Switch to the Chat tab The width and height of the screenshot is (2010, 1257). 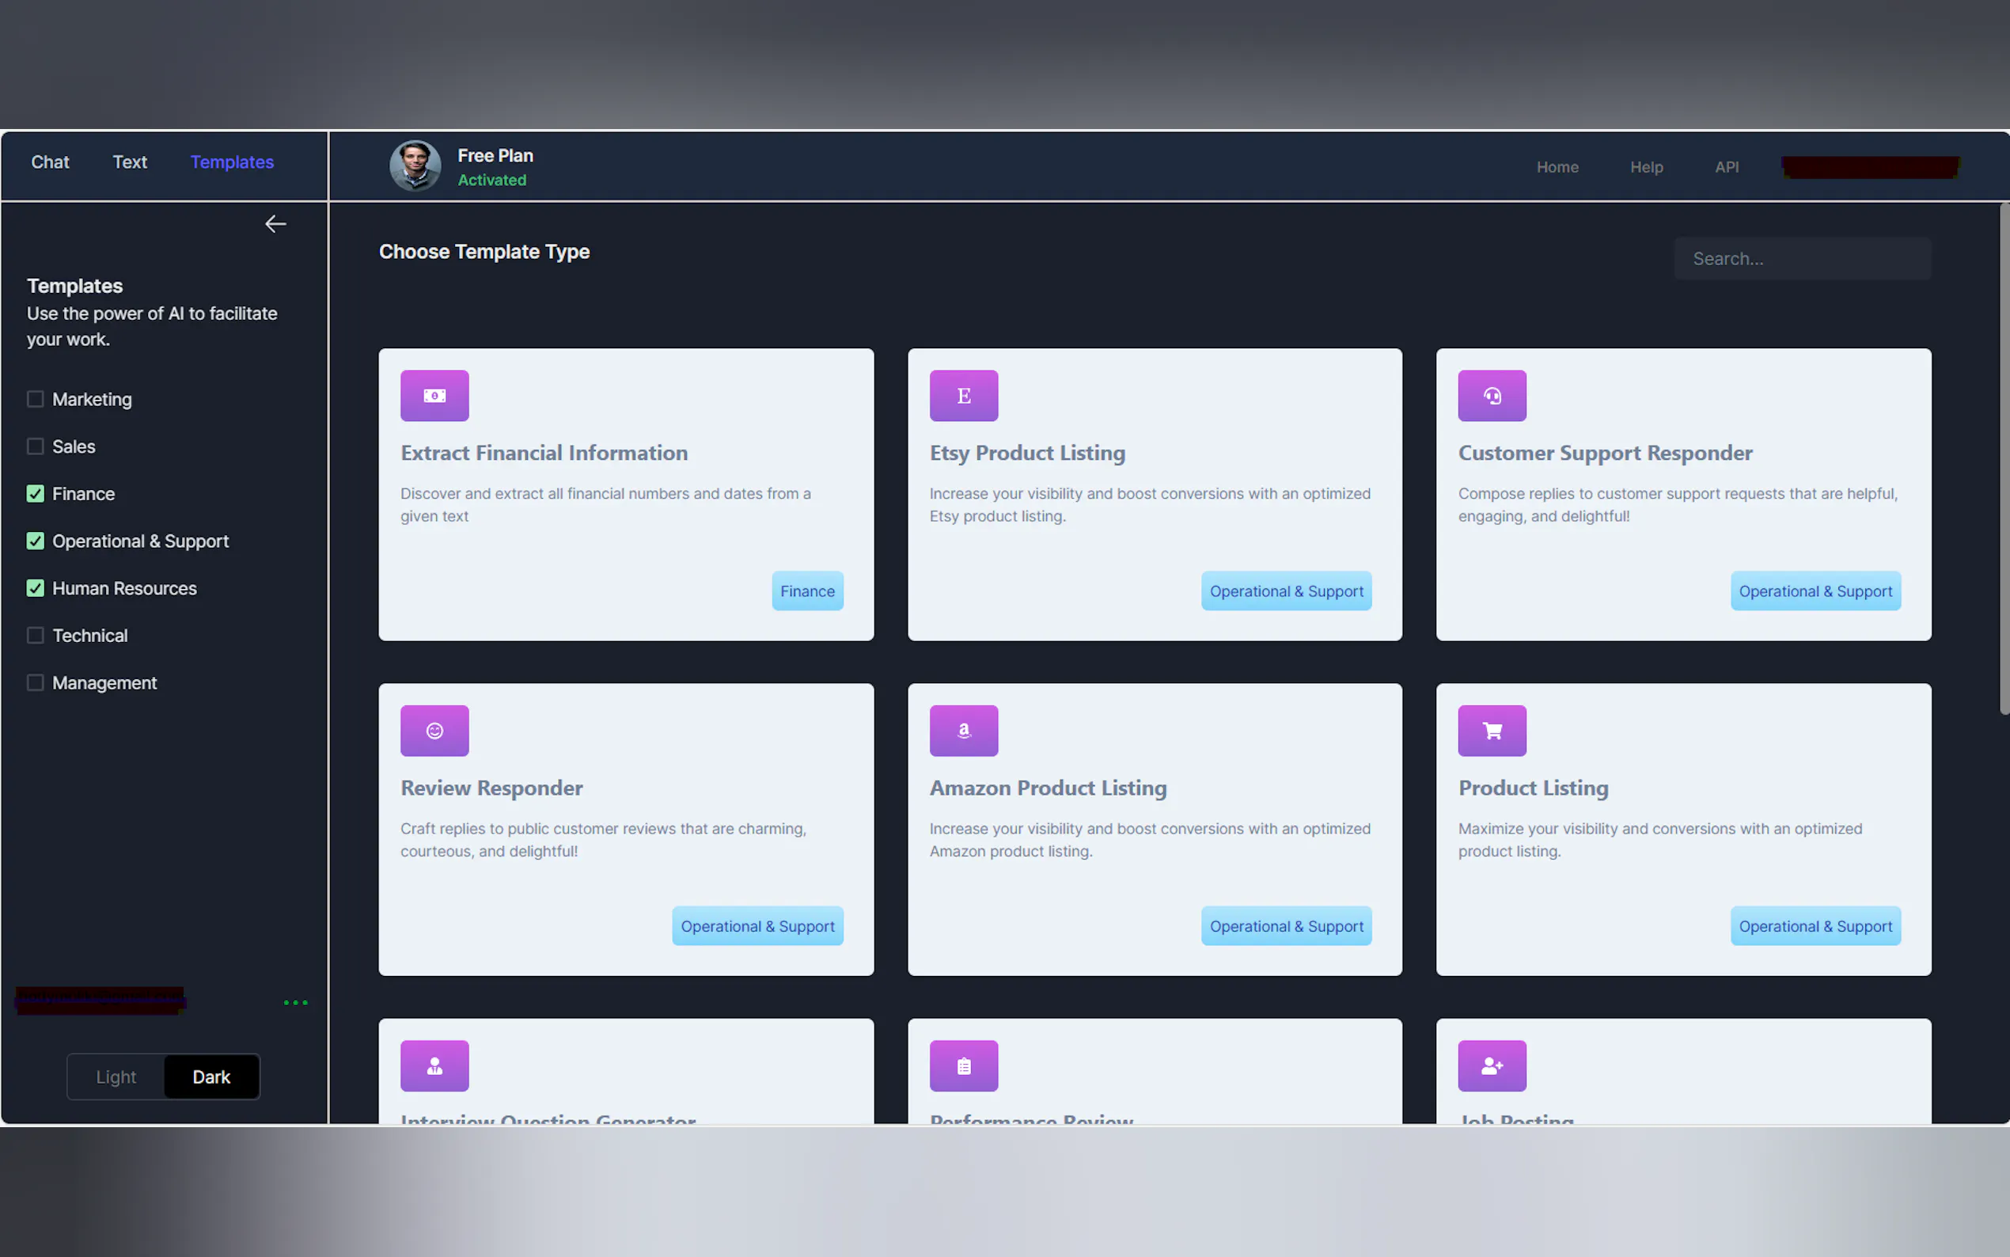(x=50, y=162)
